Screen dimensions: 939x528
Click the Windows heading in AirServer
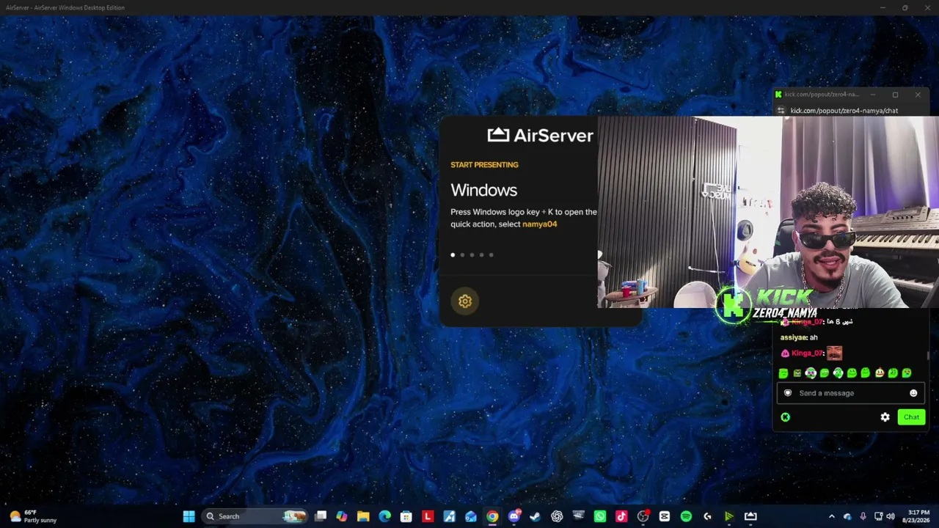[483, 191]
